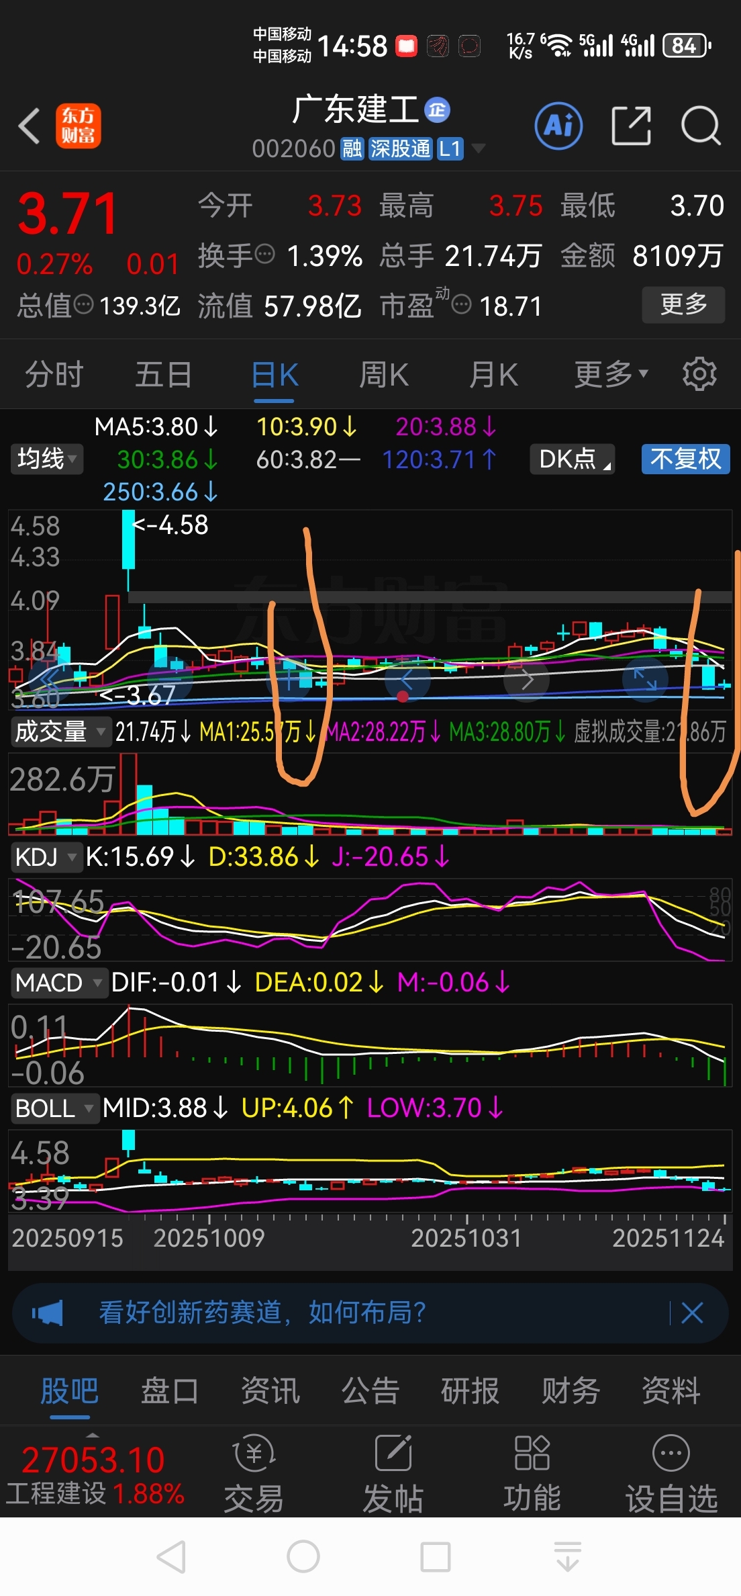This screenshot has height=1596, width=741.
Task: Tap the 27053.10 工程建设 index
Action: point(94,1475)
